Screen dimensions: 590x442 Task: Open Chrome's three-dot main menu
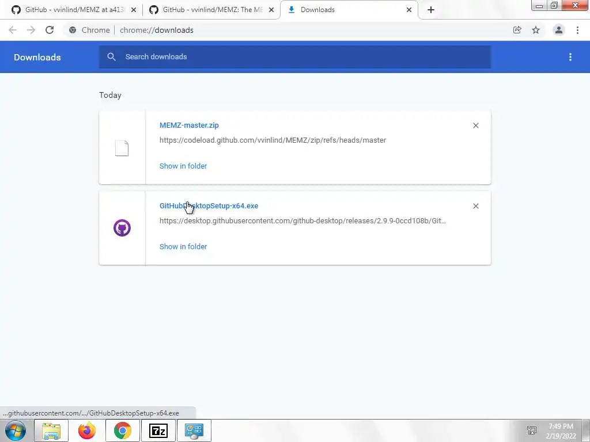[577, 30]
